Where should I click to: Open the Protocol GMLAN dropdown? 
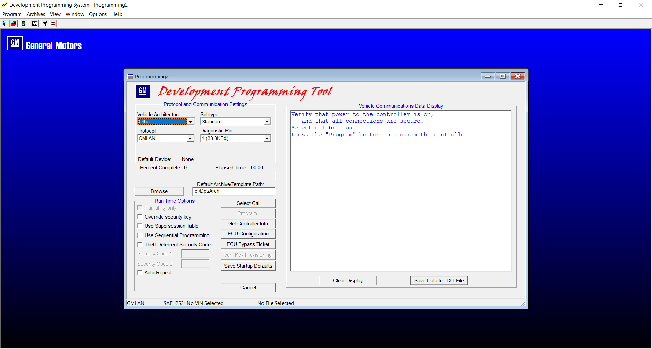(191, 138)
